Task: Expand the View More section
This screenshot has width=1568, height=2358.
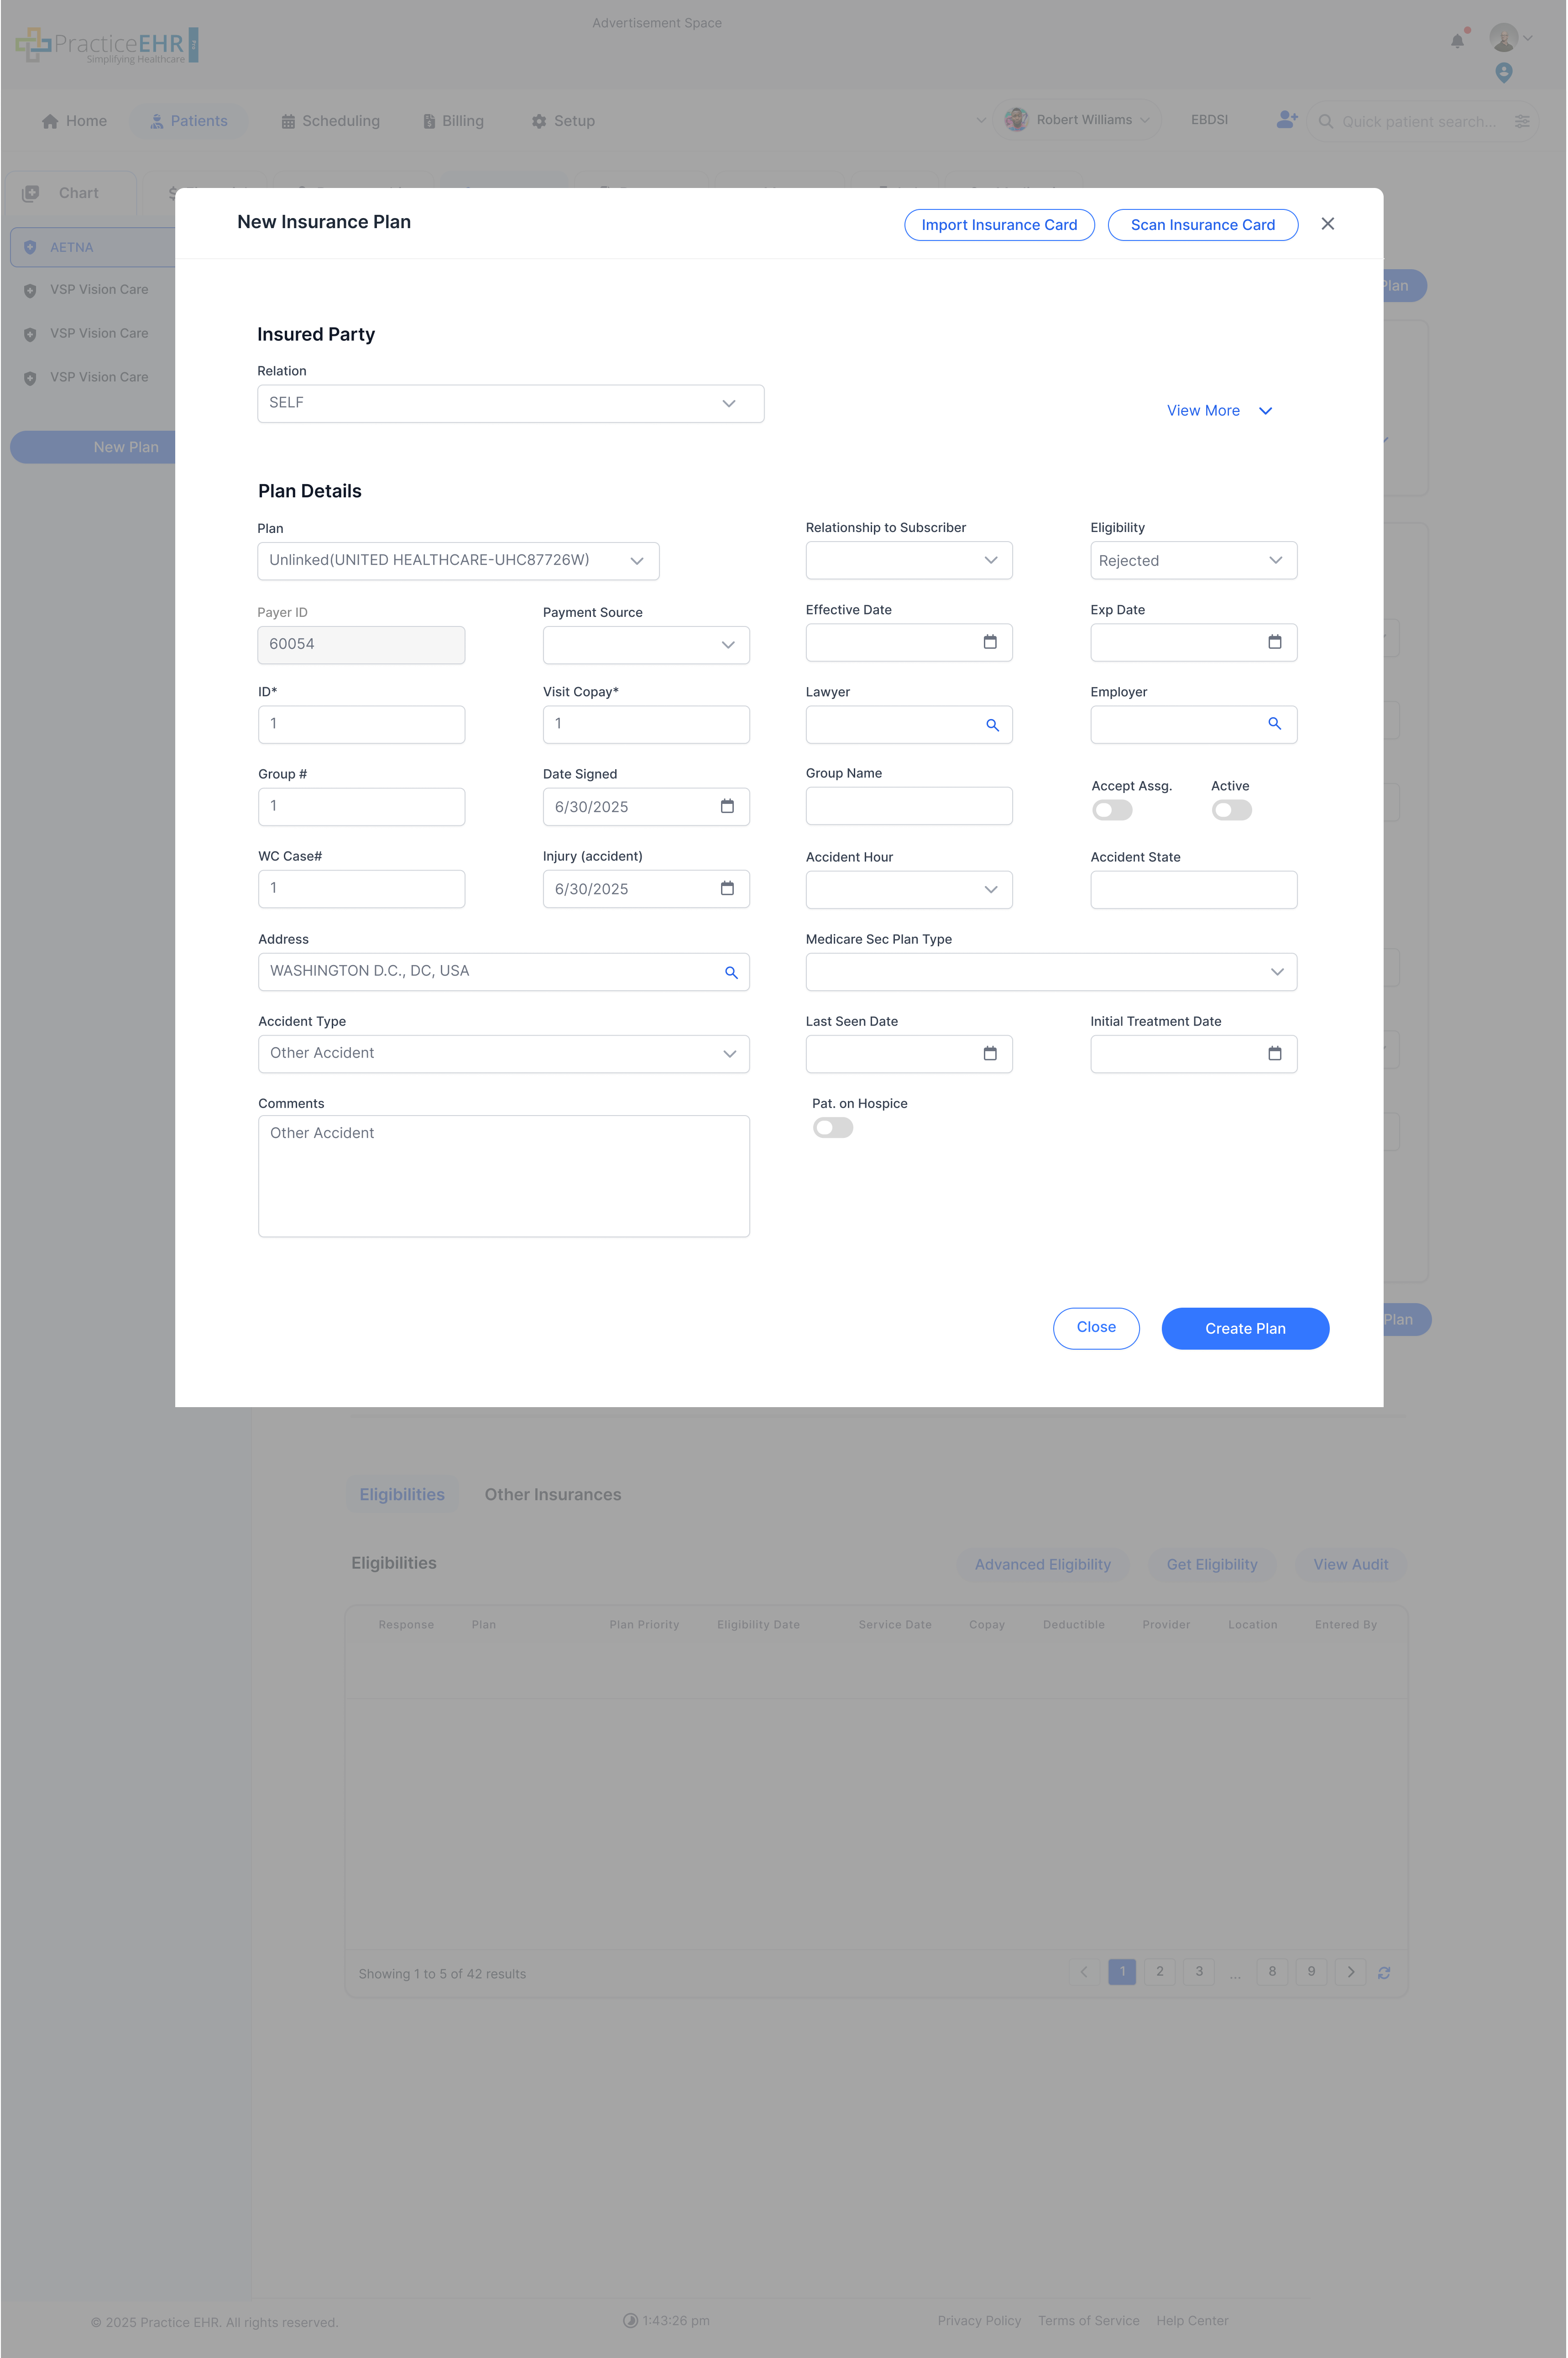Action: click(1218, 411)
